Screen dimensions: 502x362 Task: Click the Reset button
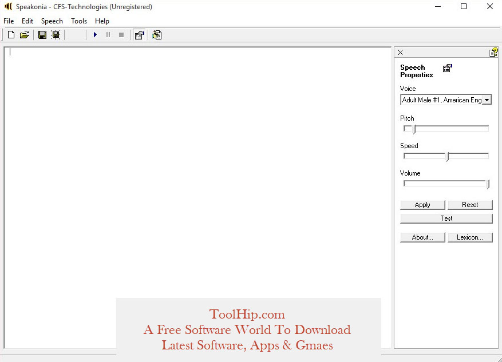click(470, 205)
